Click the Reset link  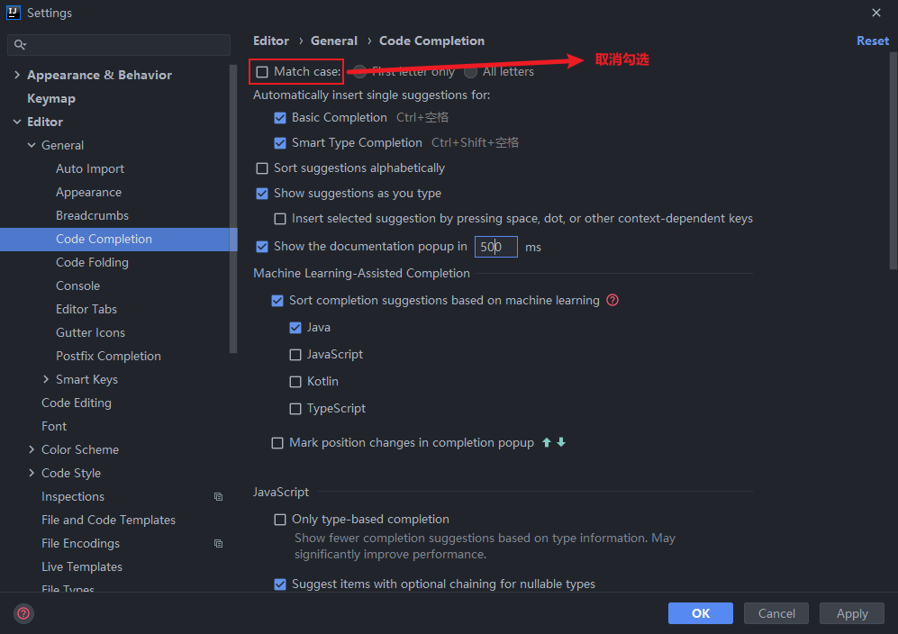click(x=872, y=41)
